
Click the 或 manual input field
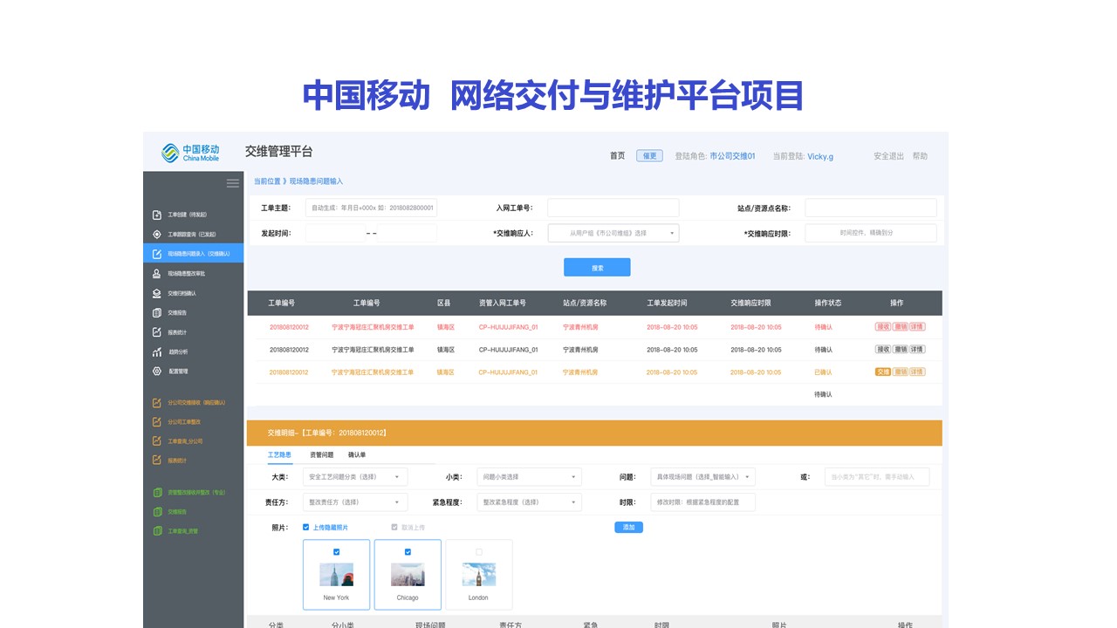877,477
